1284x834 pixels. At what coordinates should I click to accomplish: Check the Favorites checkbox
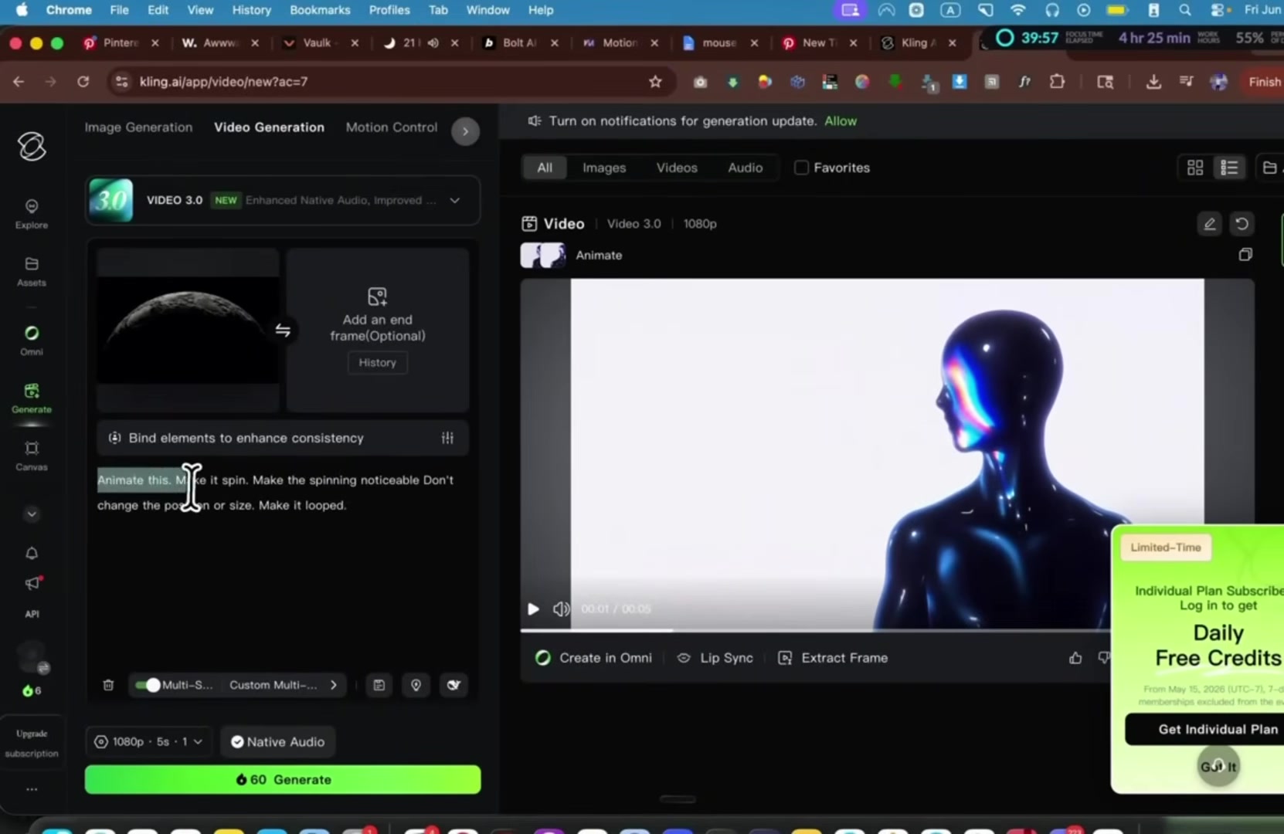pos(801,168)
